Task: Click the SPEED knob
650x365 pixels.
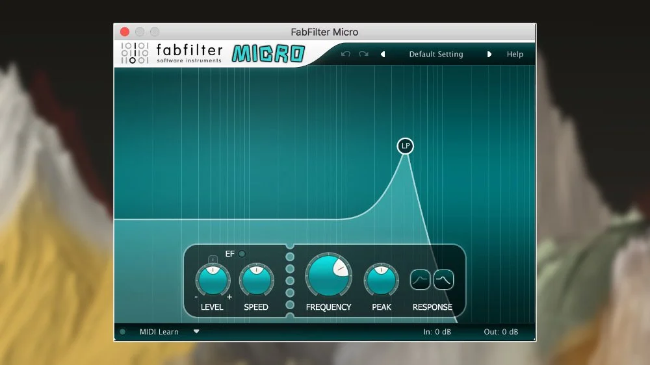Action: click(x=256, y=280)
